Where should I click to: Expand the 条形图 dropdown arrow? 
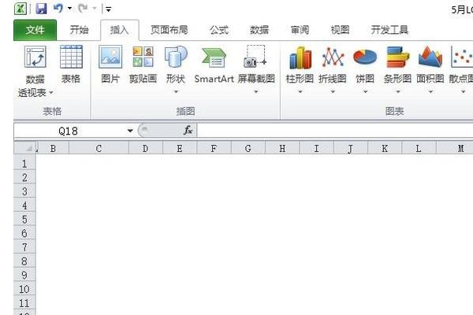(x=397, y=91)
